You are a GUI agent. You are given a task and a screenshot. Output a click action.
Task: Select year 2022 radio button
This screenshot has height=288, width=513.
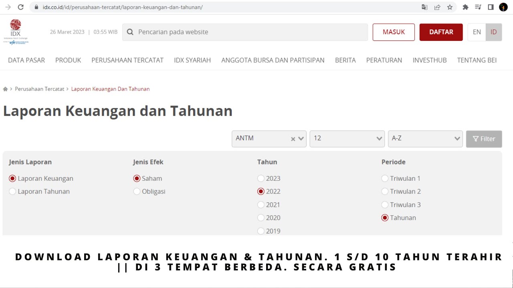coord(261,191)
